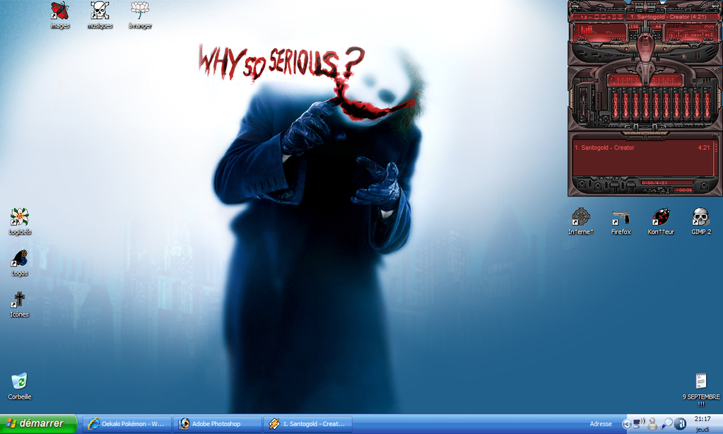Launch Firefox from the gun icon
The width and height of the screenshot is (723, 434).
coord(621,221)
